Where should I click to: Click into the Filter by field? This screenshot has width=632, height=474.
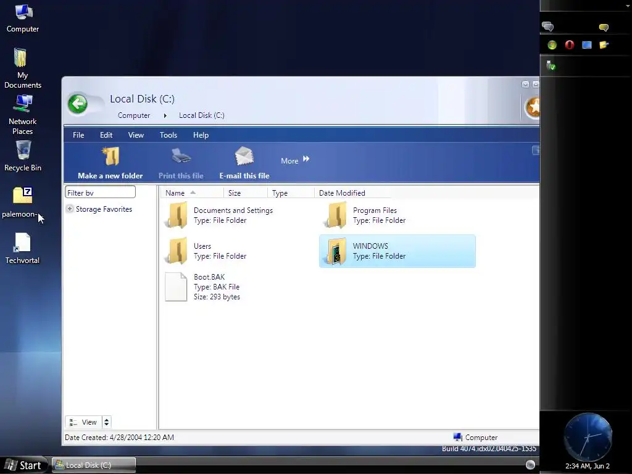tap(100, 193)
